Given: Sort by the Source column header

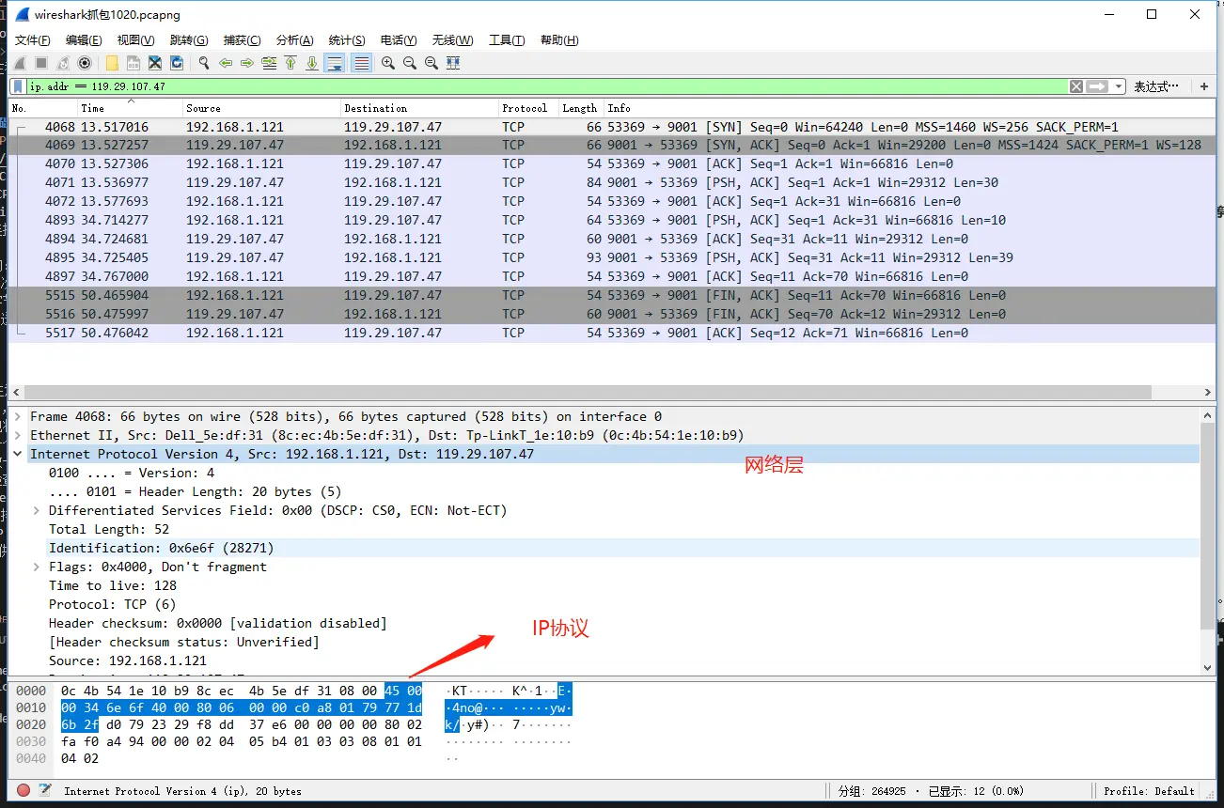Looking at the screenshot, I should [261, 108].
